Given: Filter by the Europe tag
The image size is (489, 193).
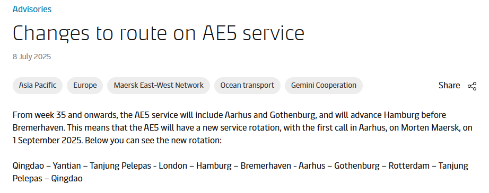Looking at the screenshot, I should [x=85, y=86].
